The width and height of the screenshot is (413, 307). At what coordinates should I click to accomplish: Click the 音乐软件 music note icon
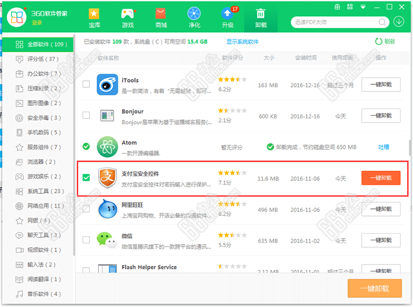tap(19, 294)
